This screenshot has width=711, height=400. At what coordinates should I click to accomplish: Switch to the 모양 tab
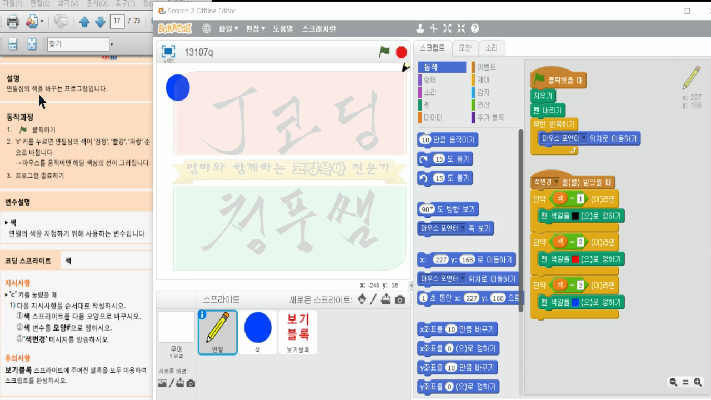[x=465, y=48]
